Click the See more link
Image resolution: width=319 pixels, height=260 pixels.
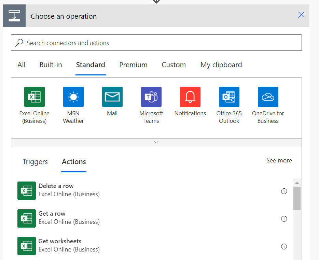pos(279,160)
